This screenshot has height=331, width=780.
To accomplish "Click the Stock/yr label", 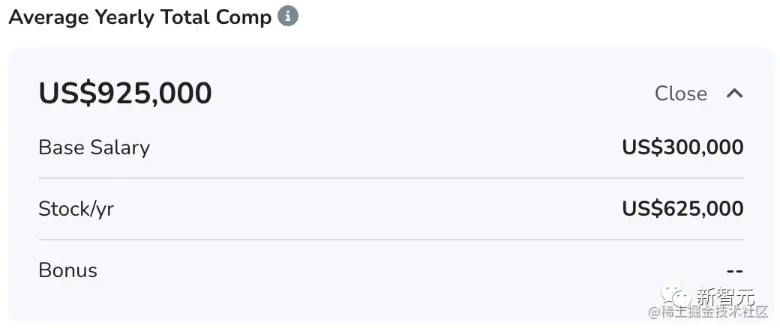I will click(76, 209).
